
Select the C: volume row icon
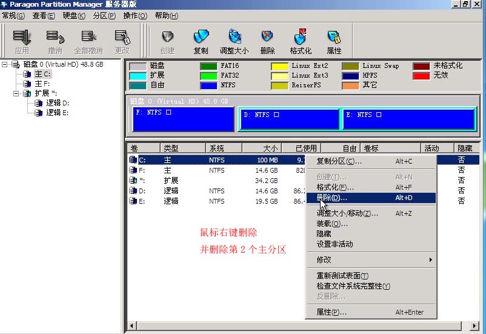(x=133, y=160)
